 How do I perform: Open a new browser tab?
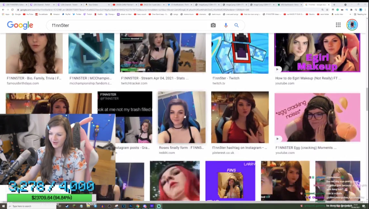coord(334,5)
